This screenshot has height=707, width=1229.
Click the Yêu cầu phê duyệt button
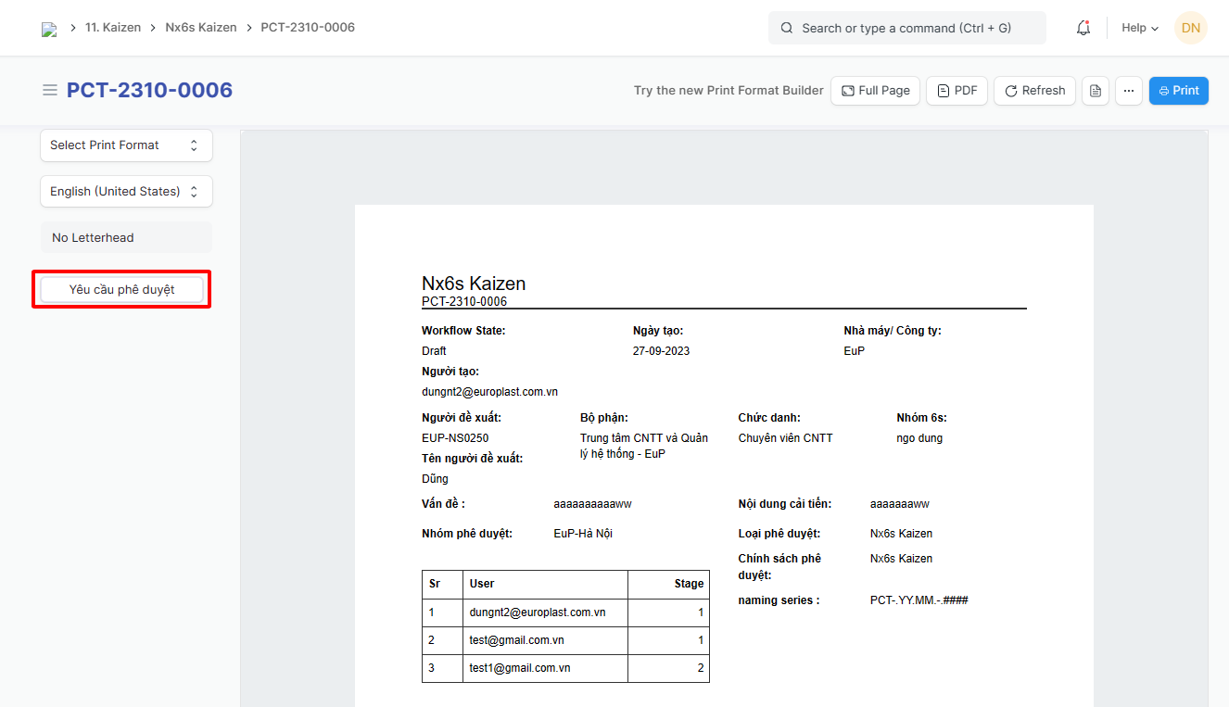tap(121, 289)
